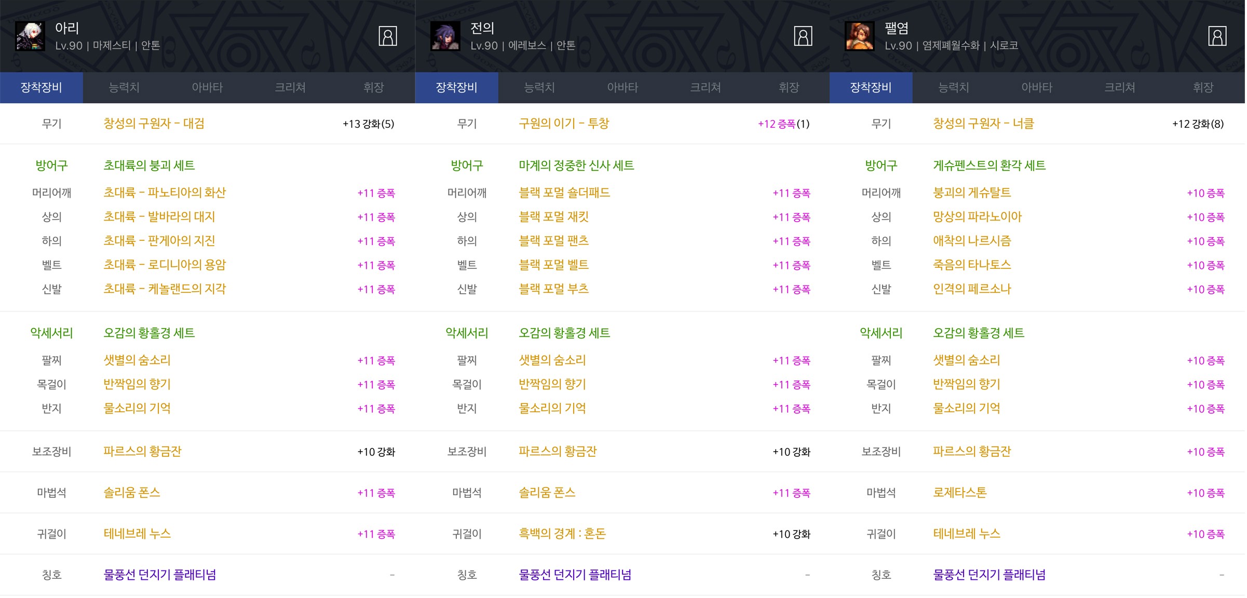Select 솔리움 폰스 in 전의 panel
This screenshot has height=598, width=1247.
tap(547, 493)
